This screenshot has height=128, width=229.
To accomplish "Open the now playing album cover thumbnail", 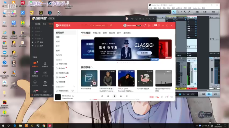I will tap(58, 97).
